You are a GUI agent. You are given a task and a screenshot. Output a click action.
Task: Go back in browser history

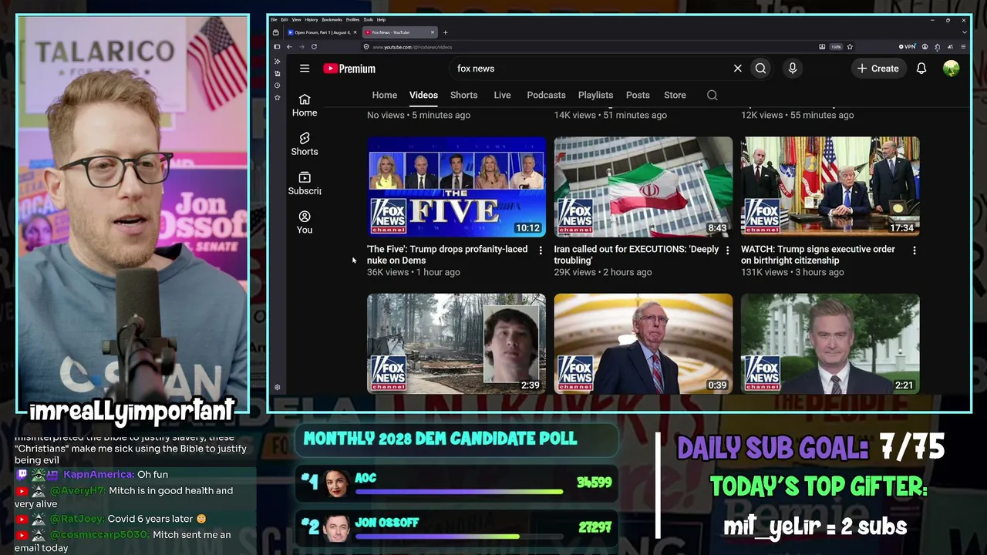pyautogui.click(x=289, y=47)
